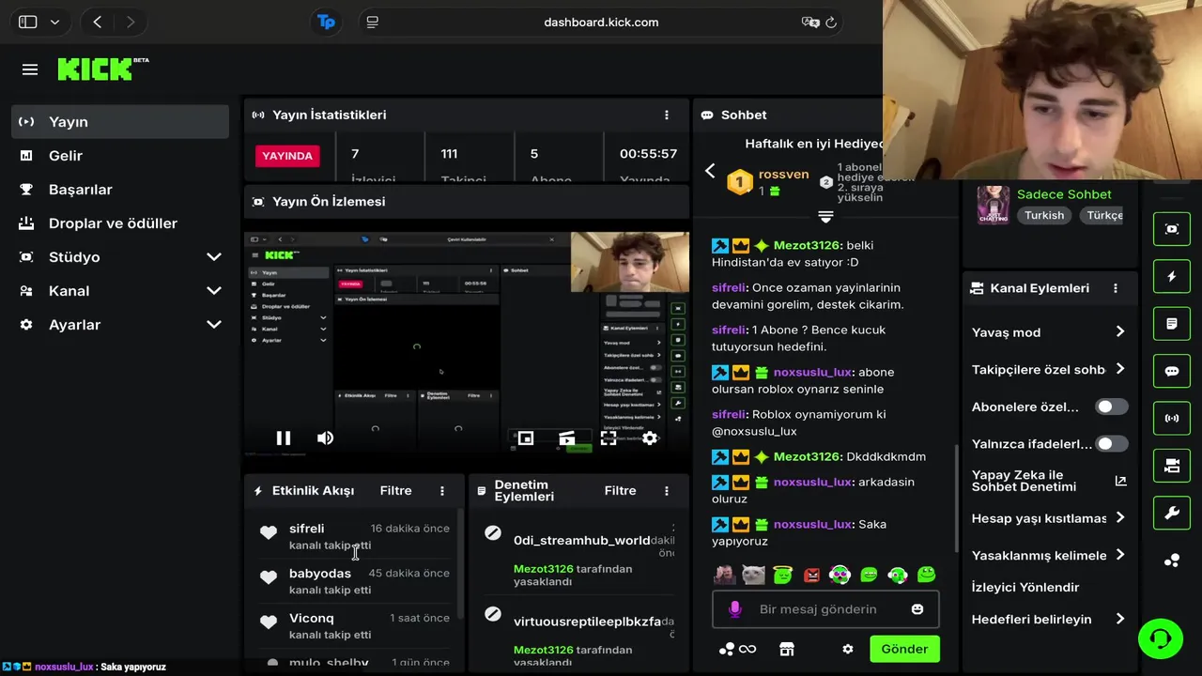The height and width of the screenshot is (676, 1202).
Task: Click the Sadece Sohbet category link
Action: point(1064,194)
